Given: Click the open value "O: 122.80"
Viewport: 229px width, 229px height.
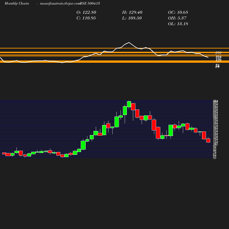Looking at the screenshot, I should coord(86,12).
